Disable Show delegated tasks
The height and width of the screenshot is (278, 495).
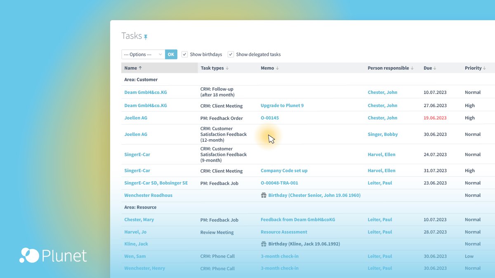[x=231, y=54]
